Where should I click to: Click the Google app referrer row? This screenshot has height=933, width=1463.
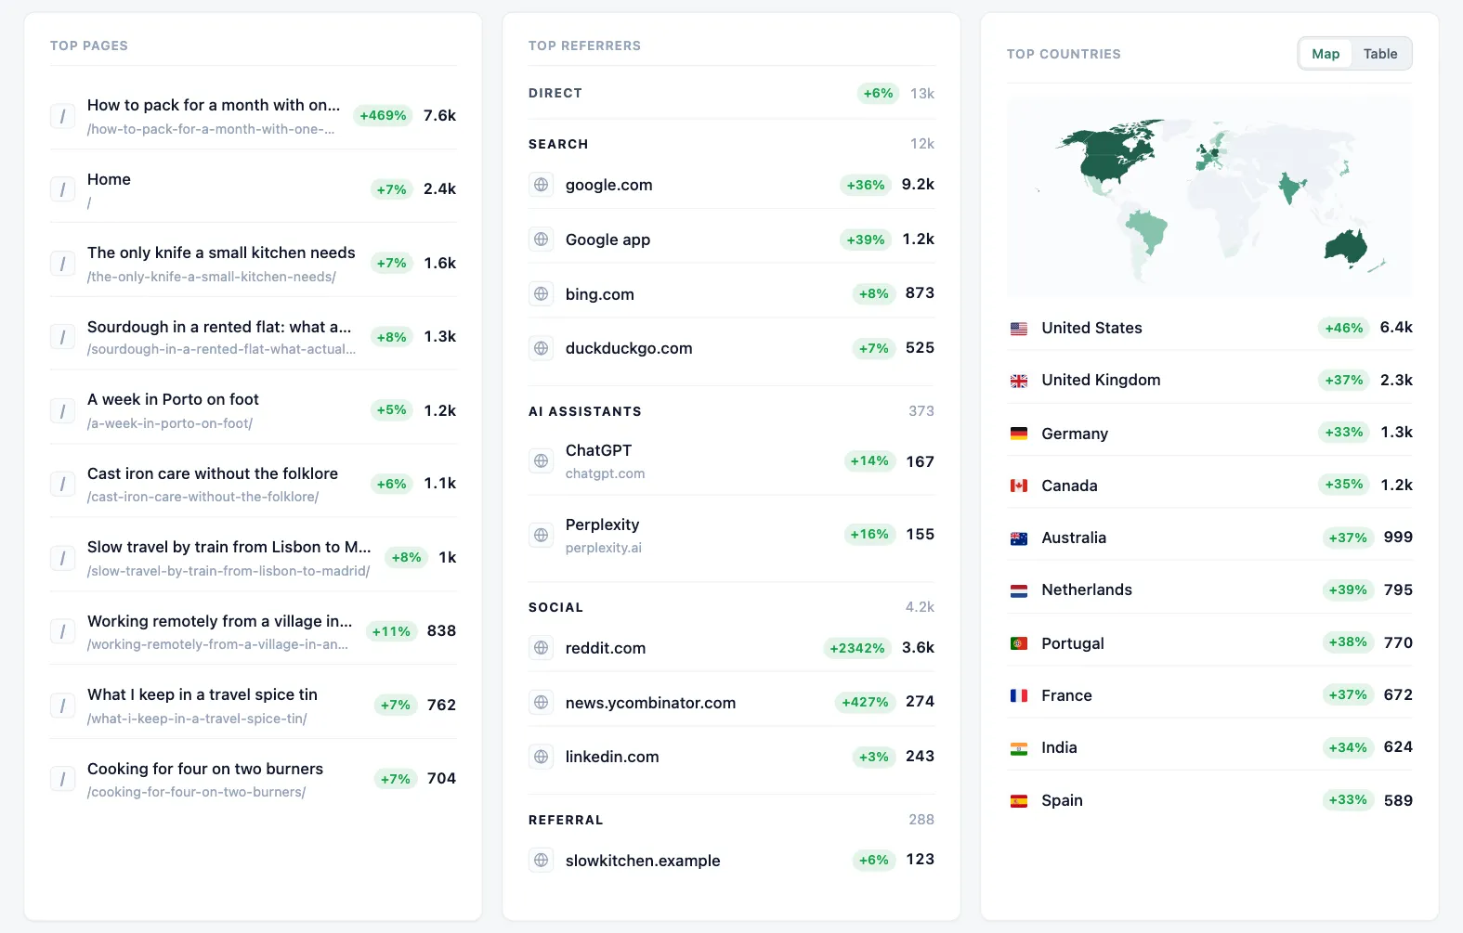click(x=732, y=240)
